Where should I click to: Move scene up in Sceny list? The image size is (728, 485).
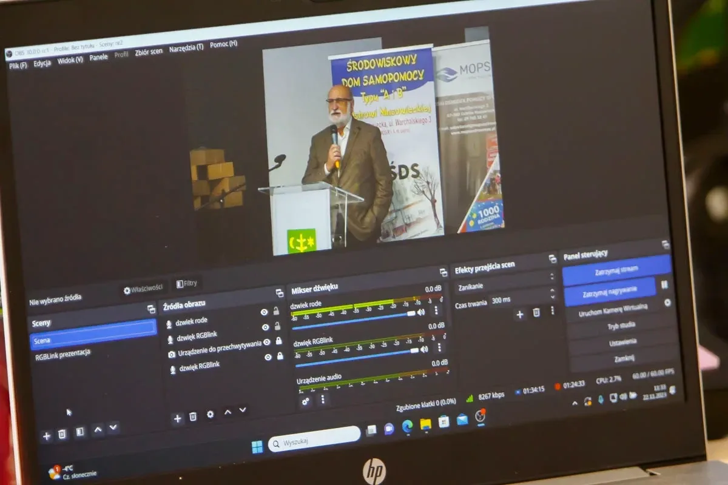(98, 430)
